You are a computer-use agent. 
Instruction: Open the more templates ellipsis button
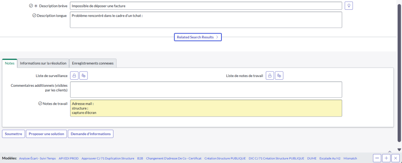click(377, 158)
